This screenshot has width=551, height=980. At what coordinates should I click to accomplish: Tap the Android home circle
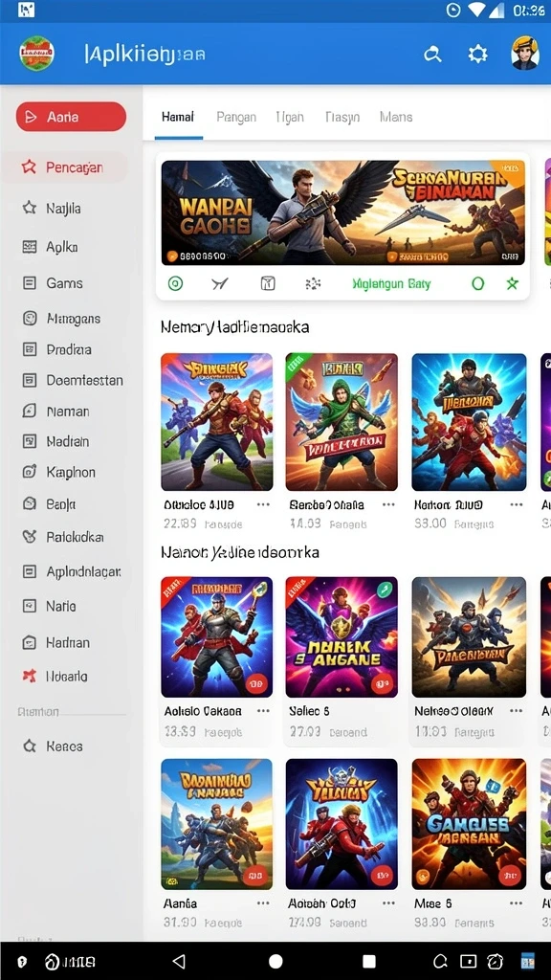coord(275,961)
